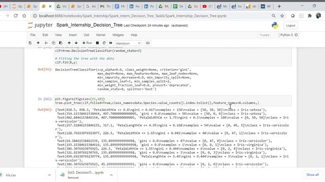Open the Cell menu
Viewport: 325px width, 182px height.
[86, 35]
